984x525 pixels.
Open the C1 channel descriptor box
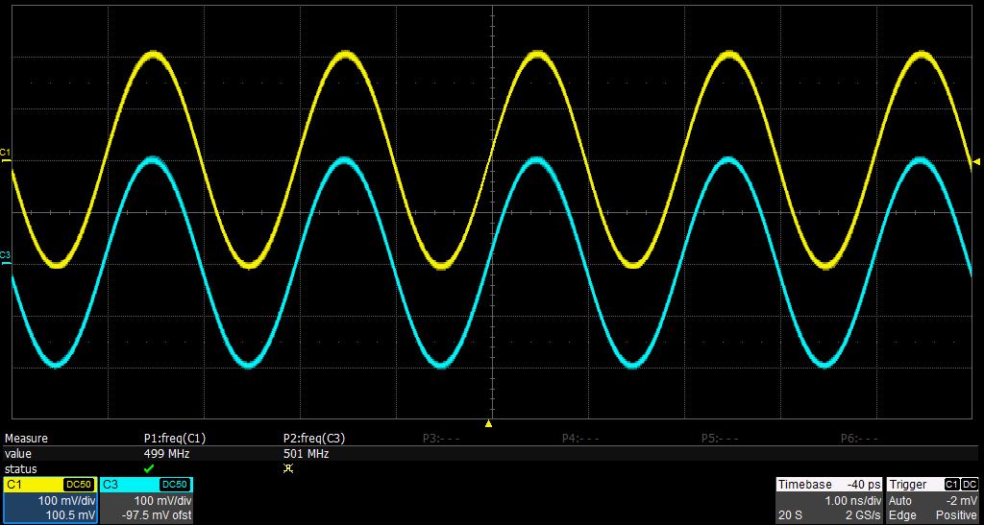[x=50, y=500]
